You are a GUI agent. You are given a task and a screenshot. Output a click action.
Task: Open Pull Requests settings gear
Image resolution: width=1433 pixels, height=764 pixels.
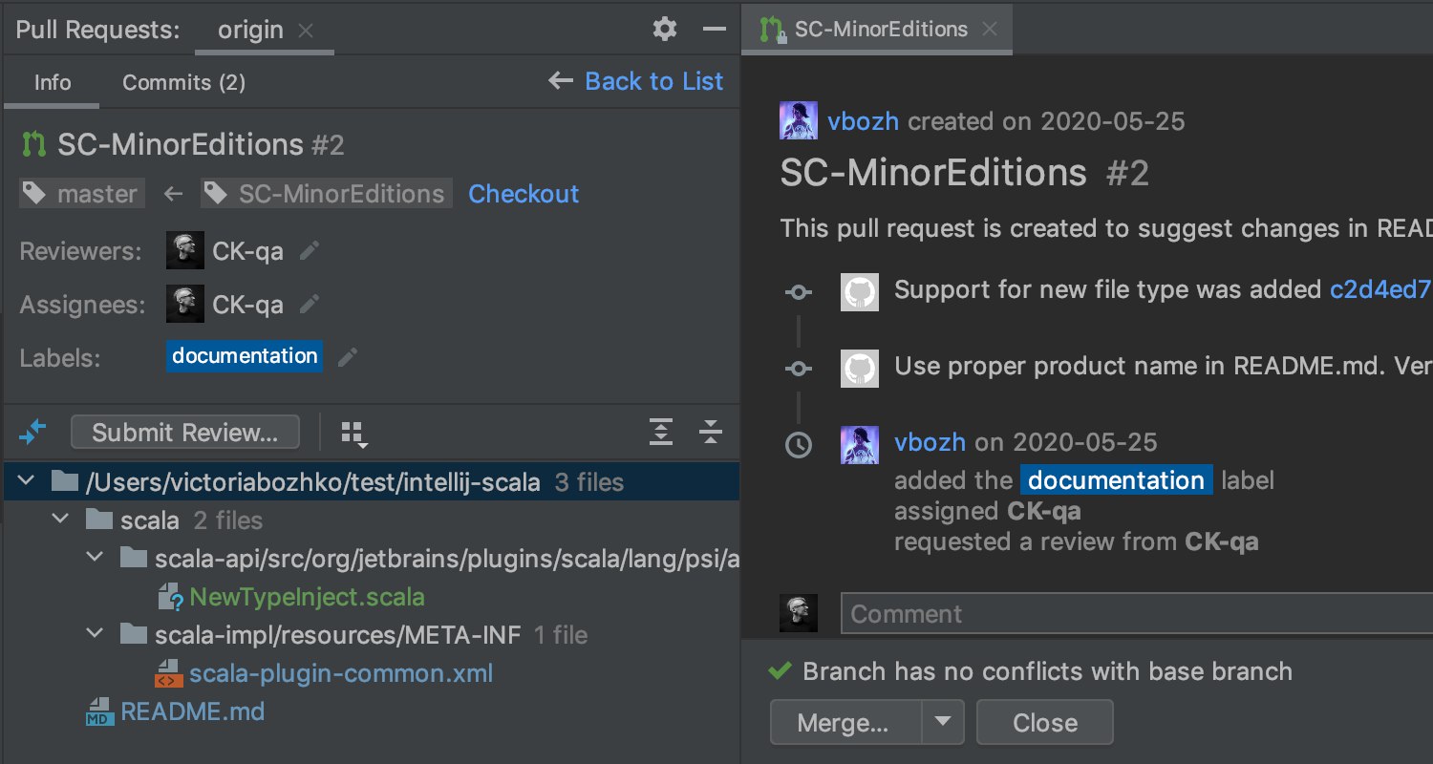(664, 30)
